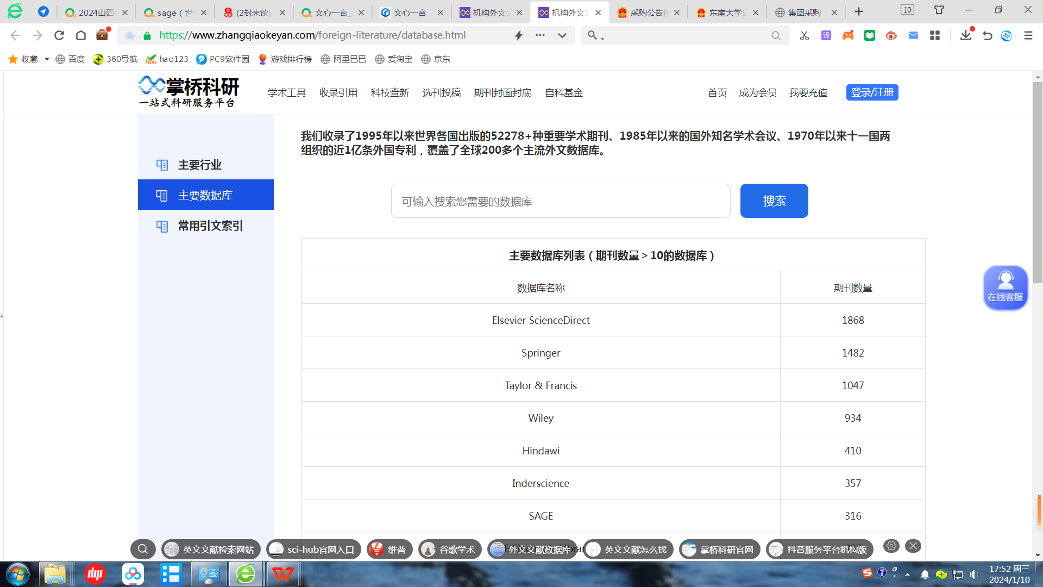Image resolution: width=1043 pixels, height=587 pixels.
Task: Go back using the browser back arrow
Action: point(15,35)
